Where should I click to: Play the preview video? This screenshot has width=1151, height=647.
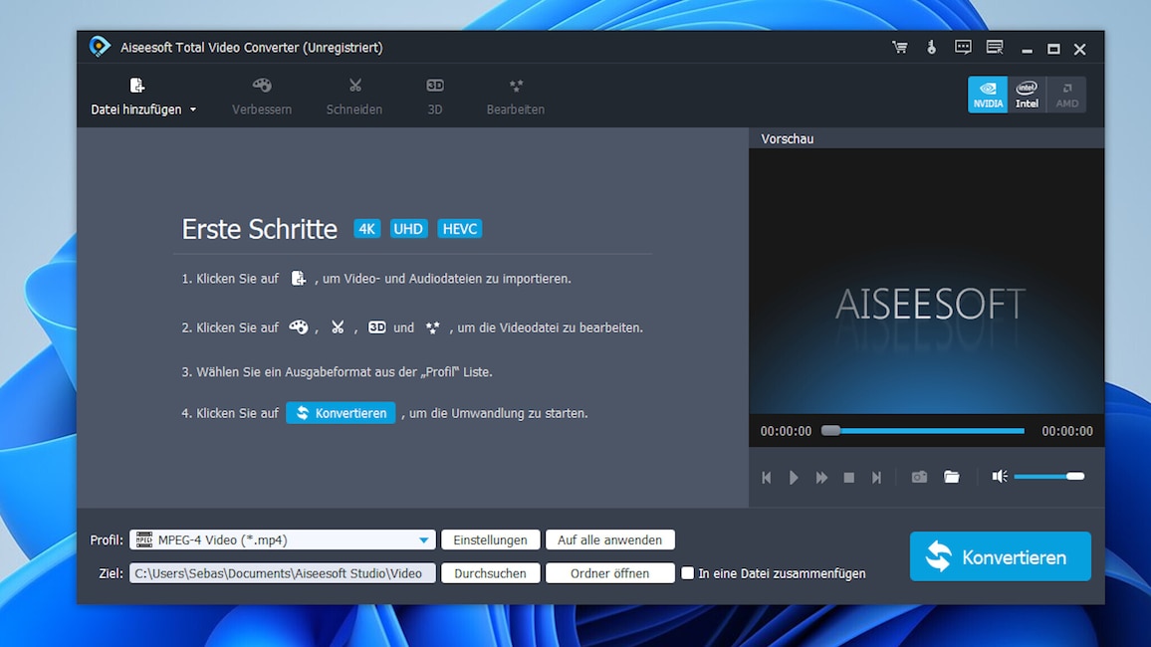click(x=794, y=478)
